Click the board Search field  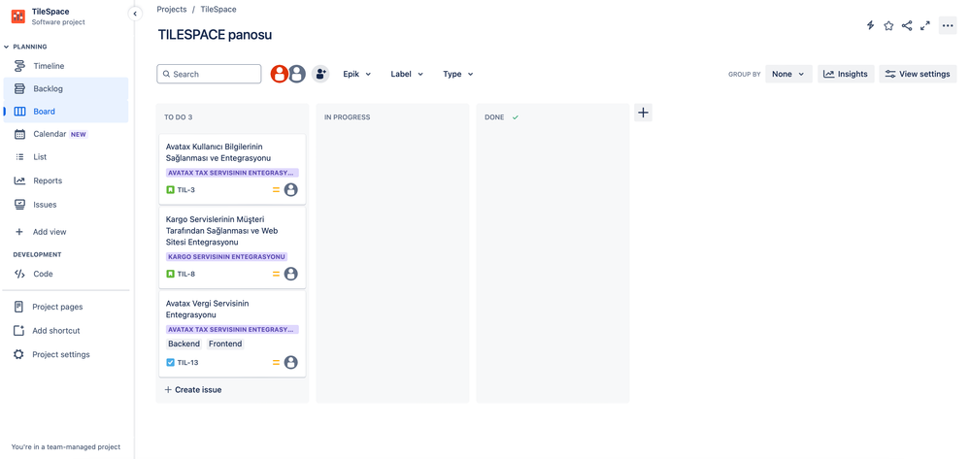[209, 74]
